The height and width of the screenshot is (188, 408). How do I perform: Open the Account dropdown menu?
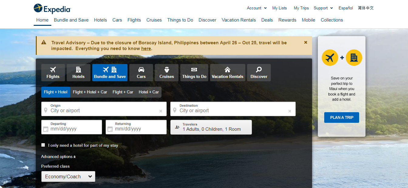[x=257, y=8]
